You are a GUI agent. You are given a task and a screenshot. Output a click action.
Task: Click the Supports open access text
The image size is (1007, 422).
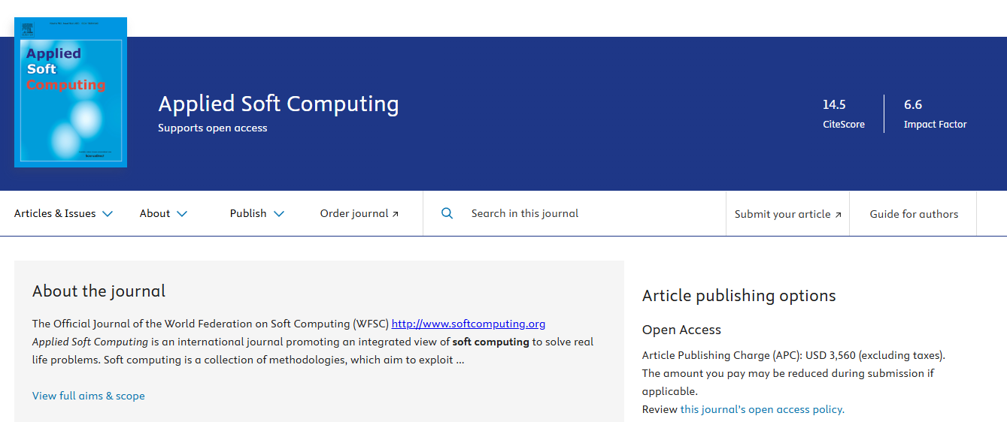(213, 128)
